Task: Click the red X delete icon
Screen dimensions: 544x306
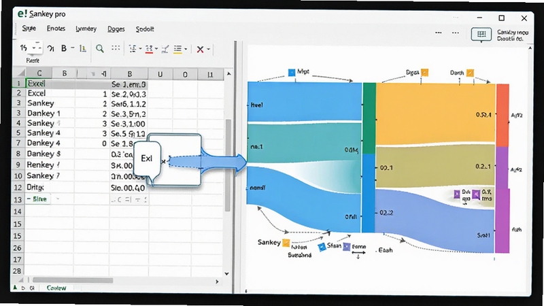Action: tap(200, 49)
